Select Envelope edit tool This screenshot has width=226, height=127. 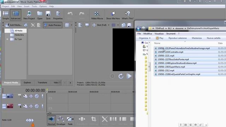click(61, 121)
